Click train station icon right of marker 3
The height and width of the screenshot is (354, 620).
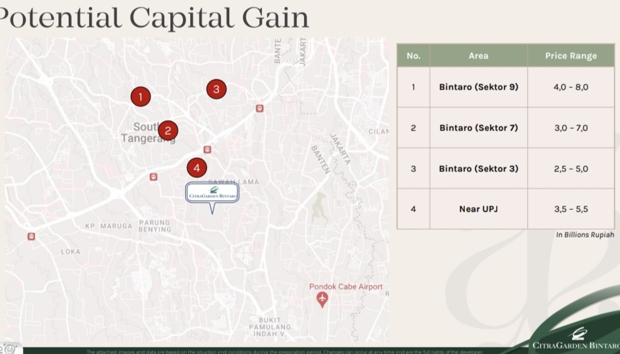[x=259, y=109]
